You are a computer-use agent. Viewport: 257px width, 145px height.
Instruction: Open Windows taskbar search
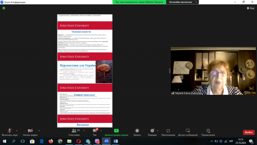(14, 141)
